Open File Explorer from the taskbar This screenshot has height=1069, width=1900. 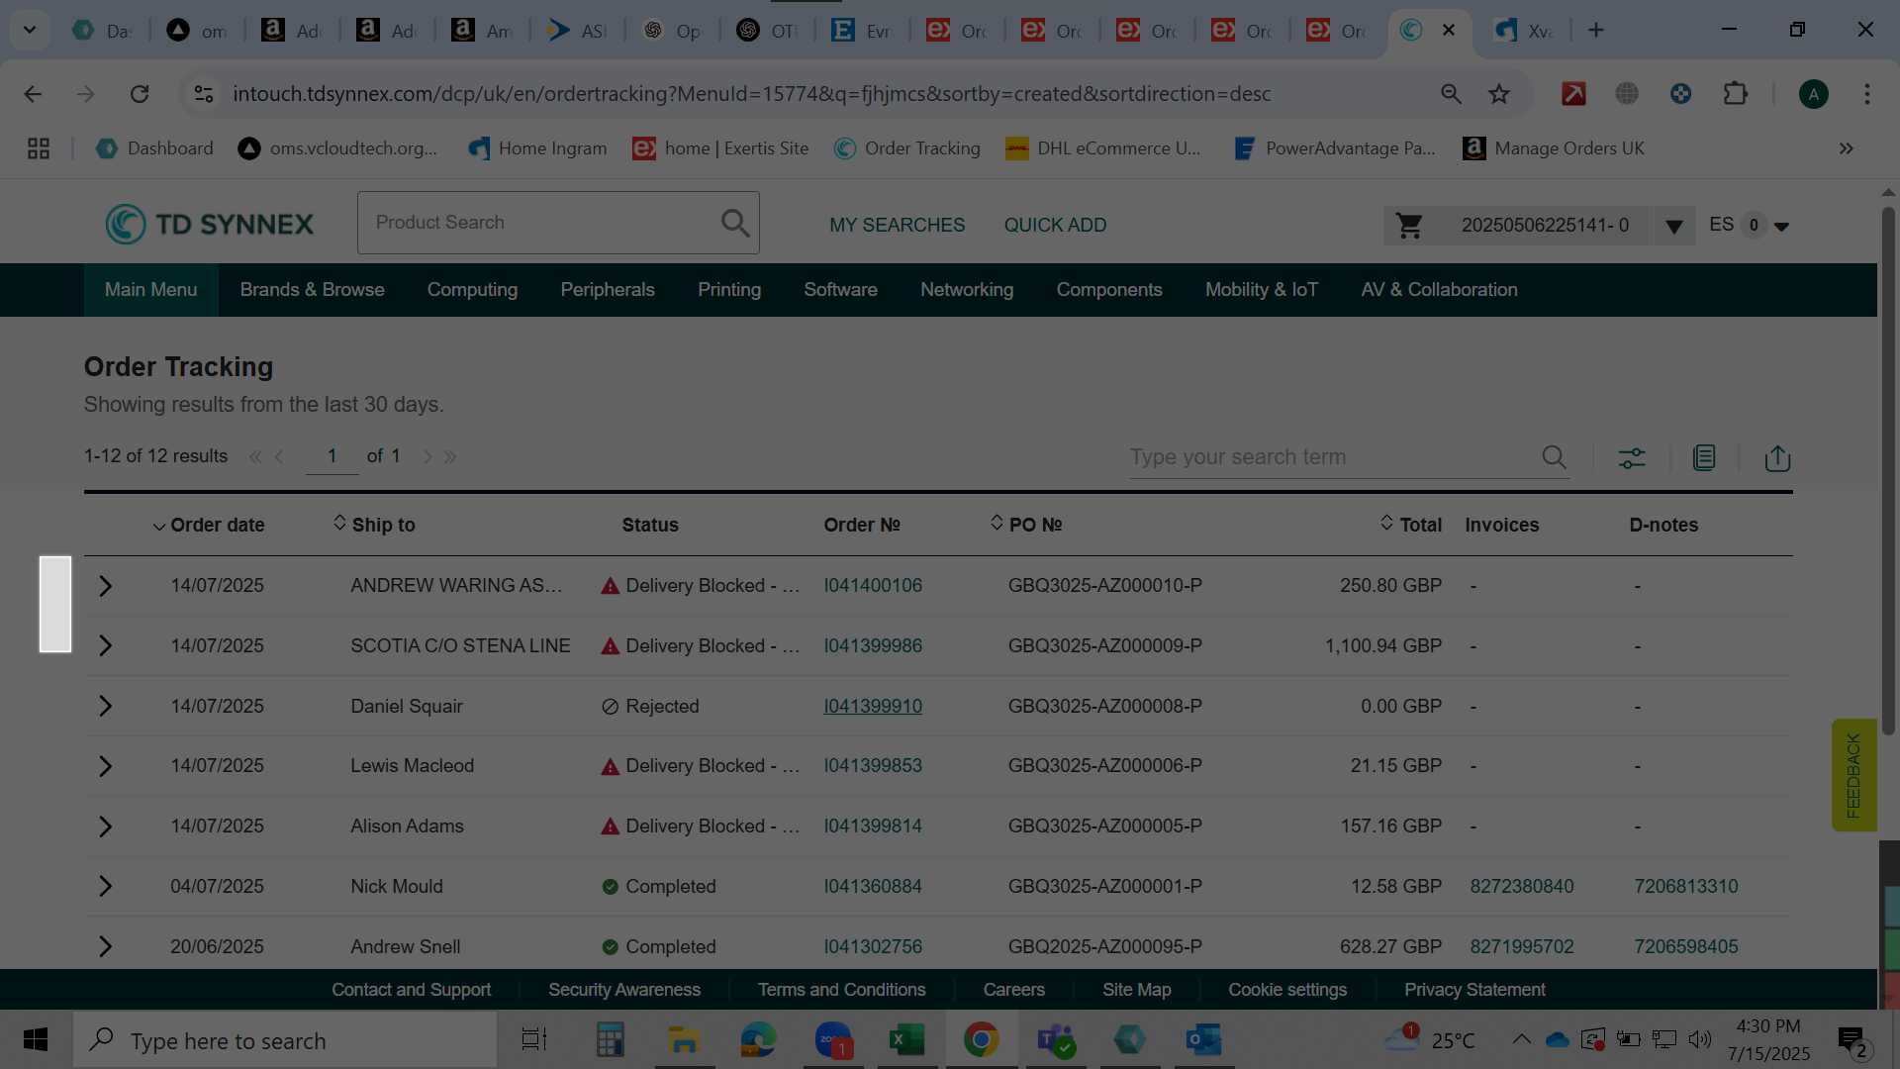[684, 1040]
